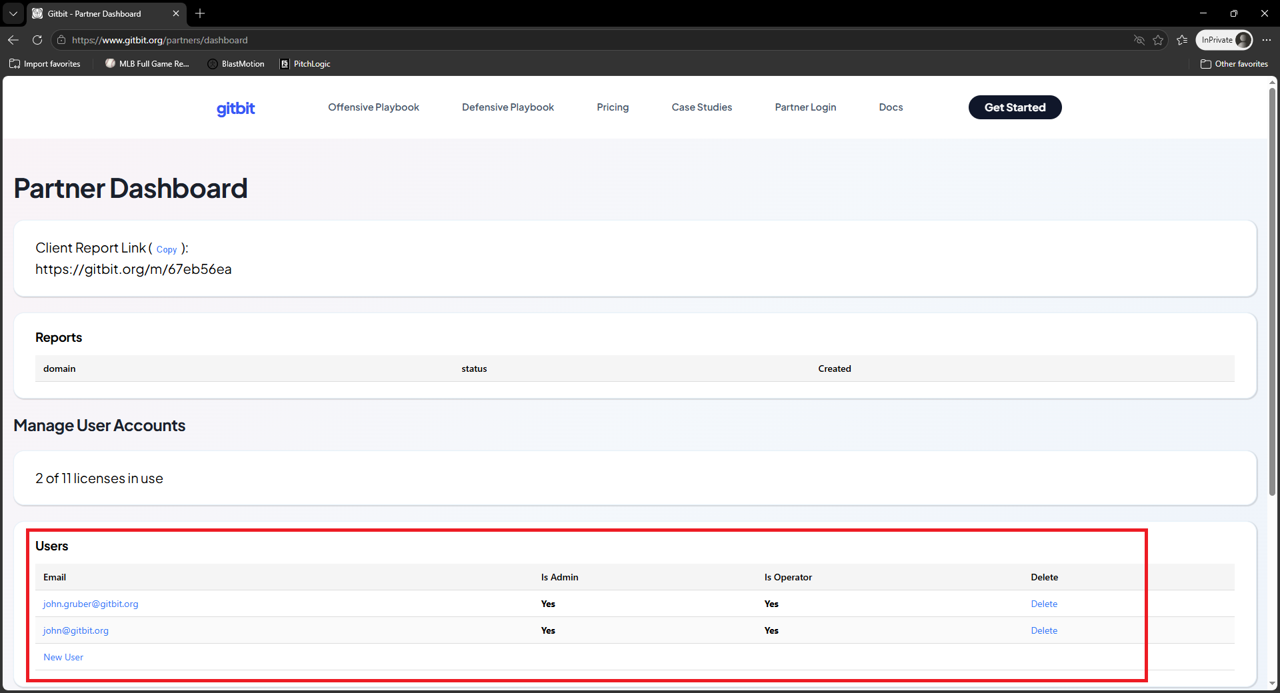Viewport: 1280px width, 693px height.
Task: Open the favorites hub panel
Action: coord(1182,40)
